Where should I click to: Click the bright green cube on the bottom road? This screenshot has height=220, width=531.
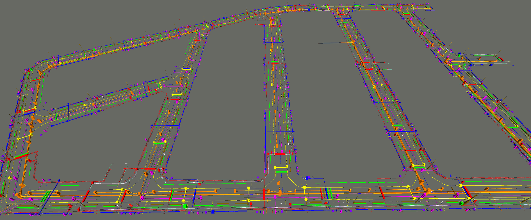click(185, 206)
